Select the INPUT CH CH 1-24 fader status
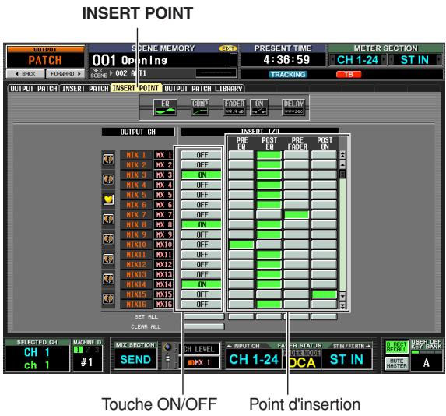This screenshot has height=416, width=446. coord(254,359)
